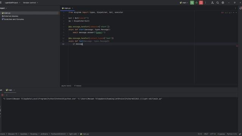Close the main.py editor tab

point(73,8)
